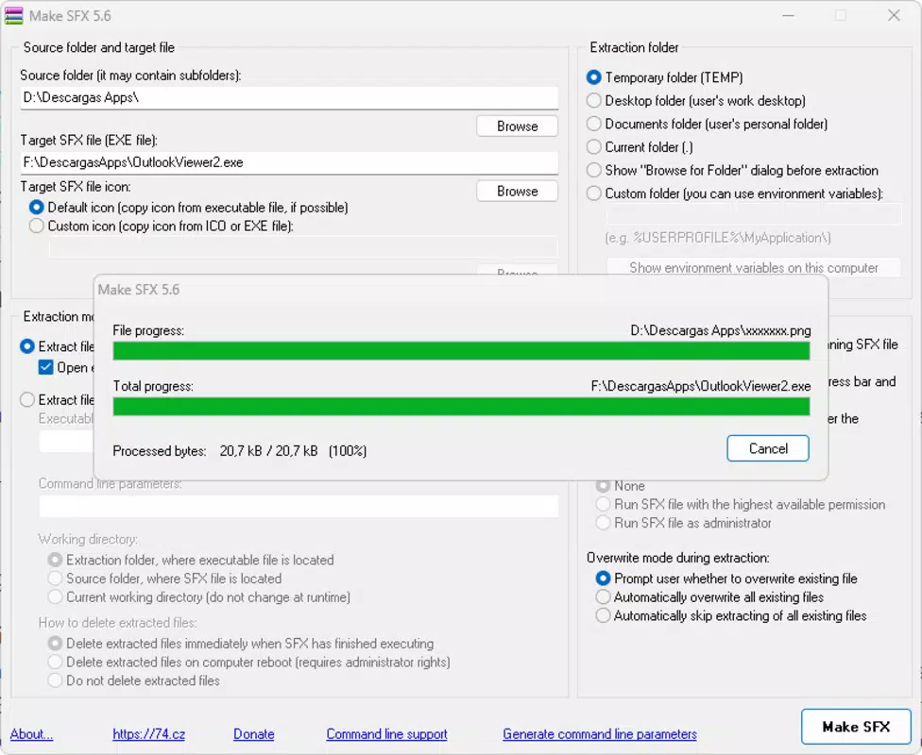This screenshot has height=755, width=922.
Task: Click the Make SFX app icon in title bar
Action: pyautogui.click(x=13, y=16)
